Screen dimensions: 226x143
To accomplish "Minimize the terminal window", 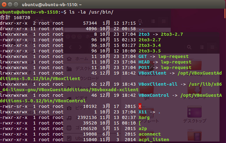I will coord(10,5).
